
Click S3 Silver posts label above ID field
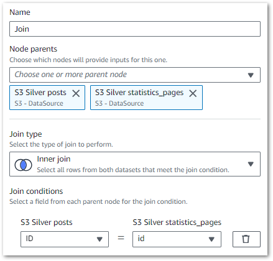(x=47, y=222)
